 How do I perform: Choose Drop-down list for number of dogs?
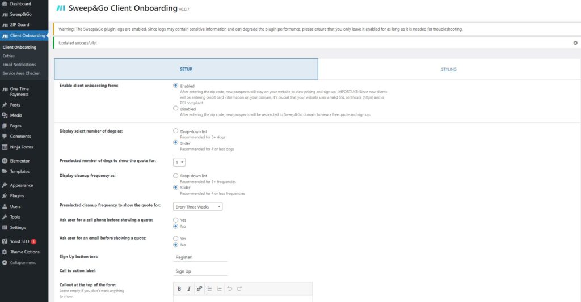(x=175, y=131)
